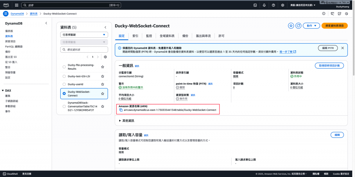Switch to the 監控 tab
The width and height of the screenshot is (355, 177).
(x=149, y=36)
